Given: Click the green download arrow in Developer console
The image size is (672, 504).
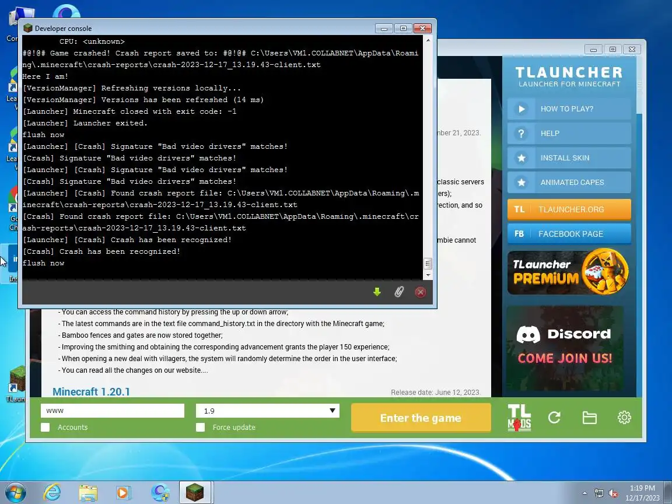Looking at the screenshot, I should point(377,292).
